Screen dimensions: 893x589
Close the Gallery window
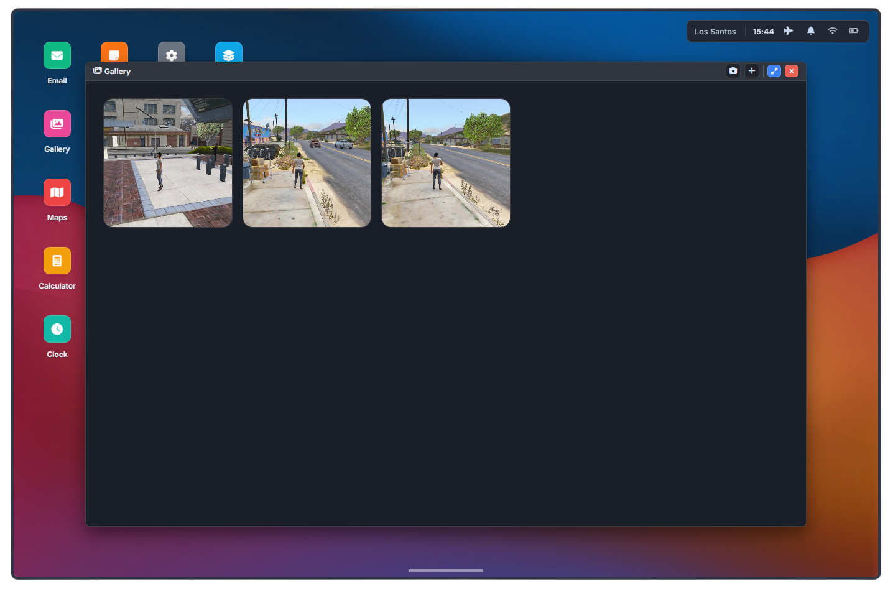pyautogui.click(x=792, y=71)
